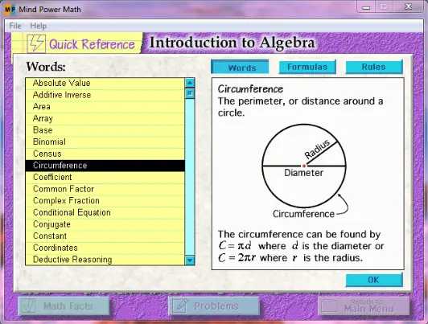This screenshot has width=428, height=324.
Task: Click the OK button
Action: pyautogui.click(x=374, y=280)
